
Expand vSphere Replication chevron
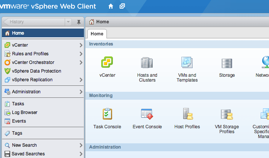tap(81, 80)
